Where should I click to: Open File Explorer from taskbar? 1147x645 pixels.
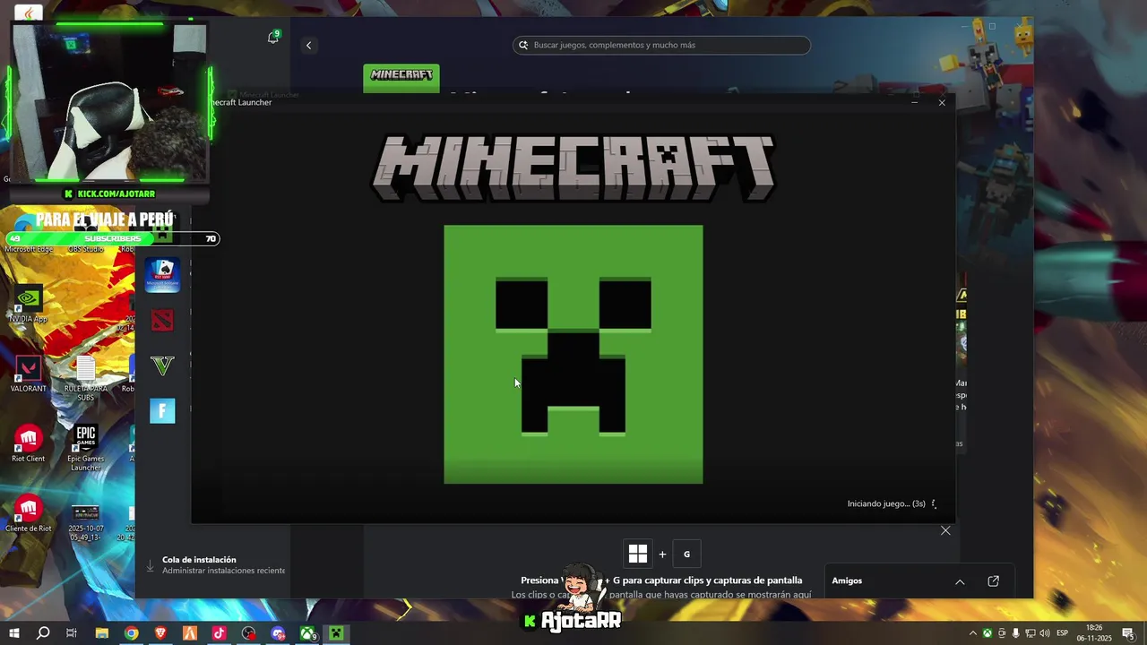102,633
